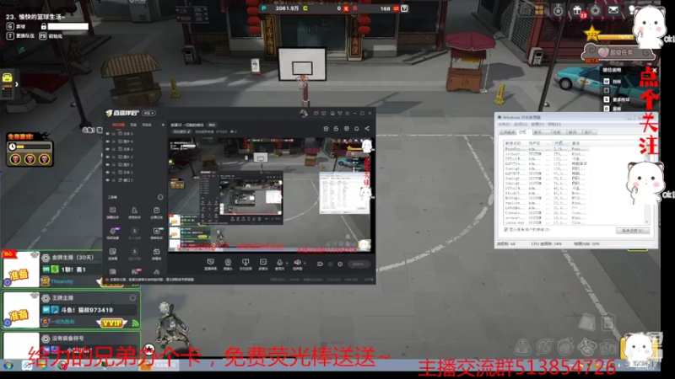Screen dimensions: 675x379
Task: Open the share icon above preview
Action: [x=367, y=129]
